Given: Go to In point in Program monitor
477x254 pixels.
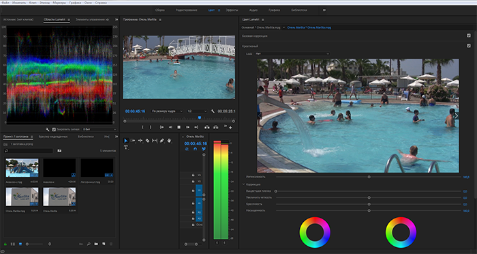Looking at the screenshot, I should coord(162,127).
